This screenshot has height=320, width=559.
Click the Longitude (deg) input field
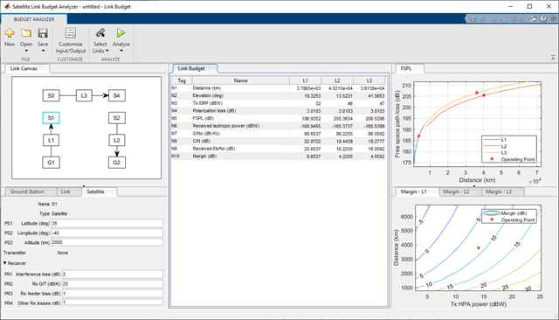click(107, 233)
